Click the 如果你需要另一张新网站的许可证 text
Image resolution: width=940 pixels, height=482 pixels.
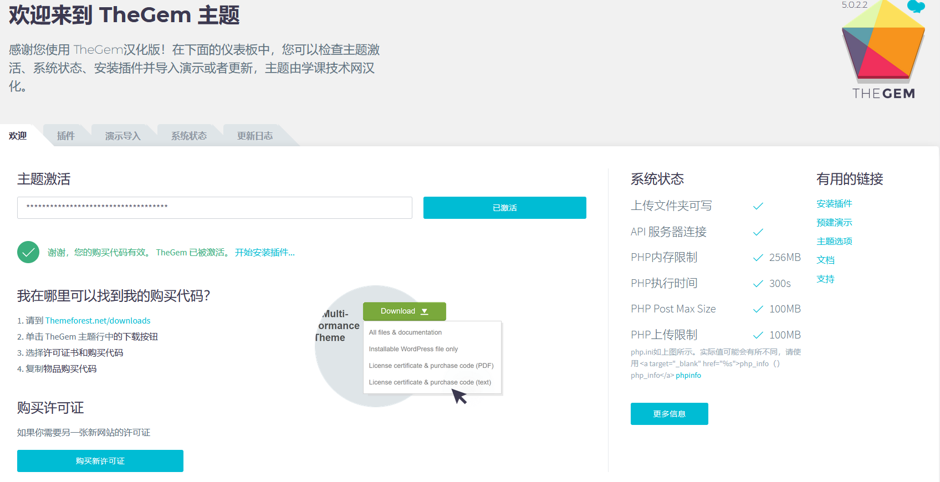coord(84,433)
